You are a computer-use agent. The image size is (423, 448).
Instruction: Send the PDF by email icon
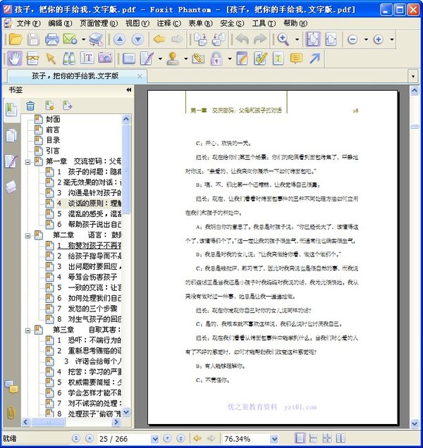[x=70, y=39]
